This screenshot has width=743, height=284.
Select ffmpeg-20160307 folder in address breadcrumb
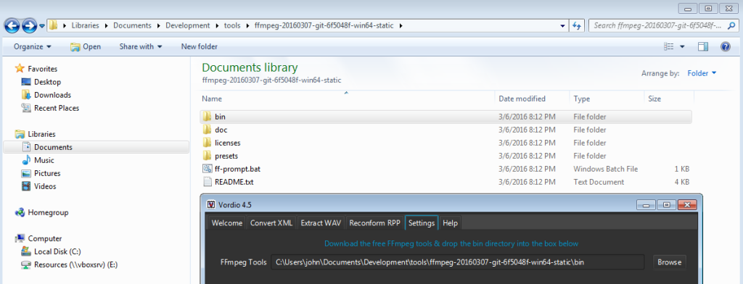pos(324,25)
